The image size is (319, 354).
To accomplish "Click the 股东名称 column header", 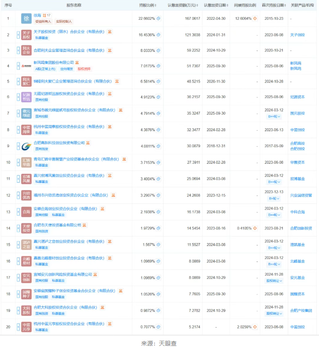I will [x=74, y=5].
